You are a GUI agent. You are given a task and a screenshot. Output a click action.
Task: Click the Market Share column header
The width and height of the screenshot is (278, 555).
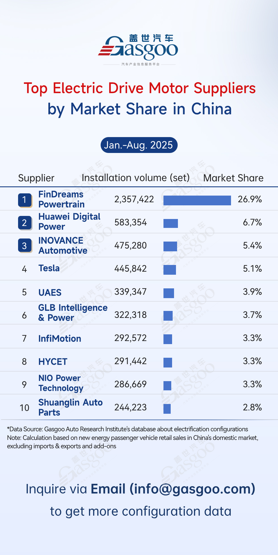click(x=233, y=178)
